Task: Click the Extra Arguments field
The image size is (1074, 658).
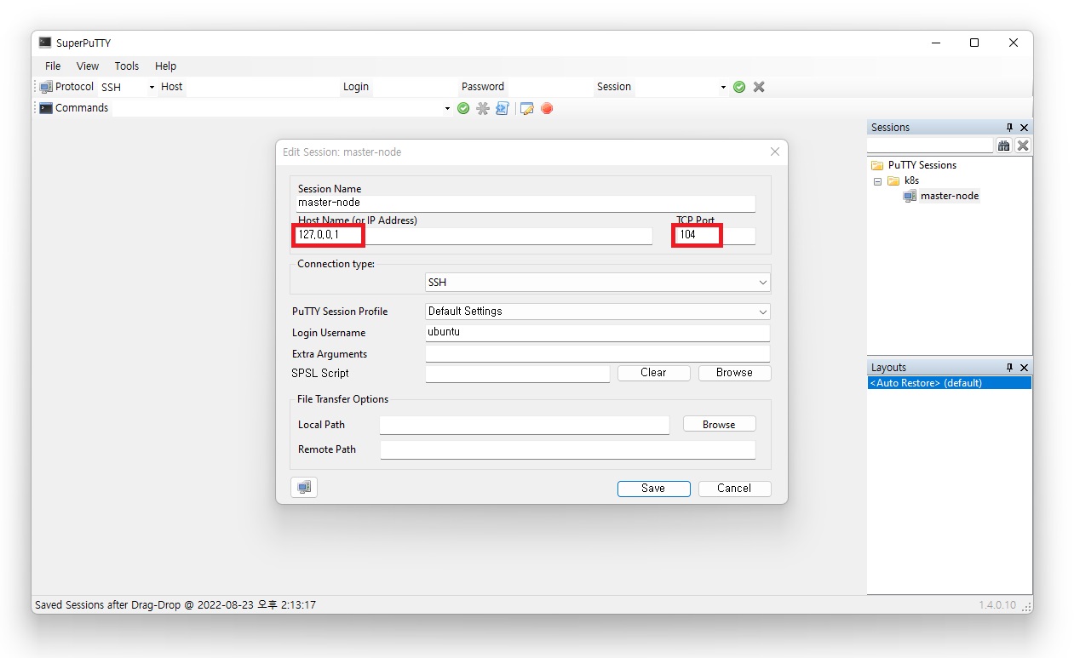Action: [x=598, y=354]
